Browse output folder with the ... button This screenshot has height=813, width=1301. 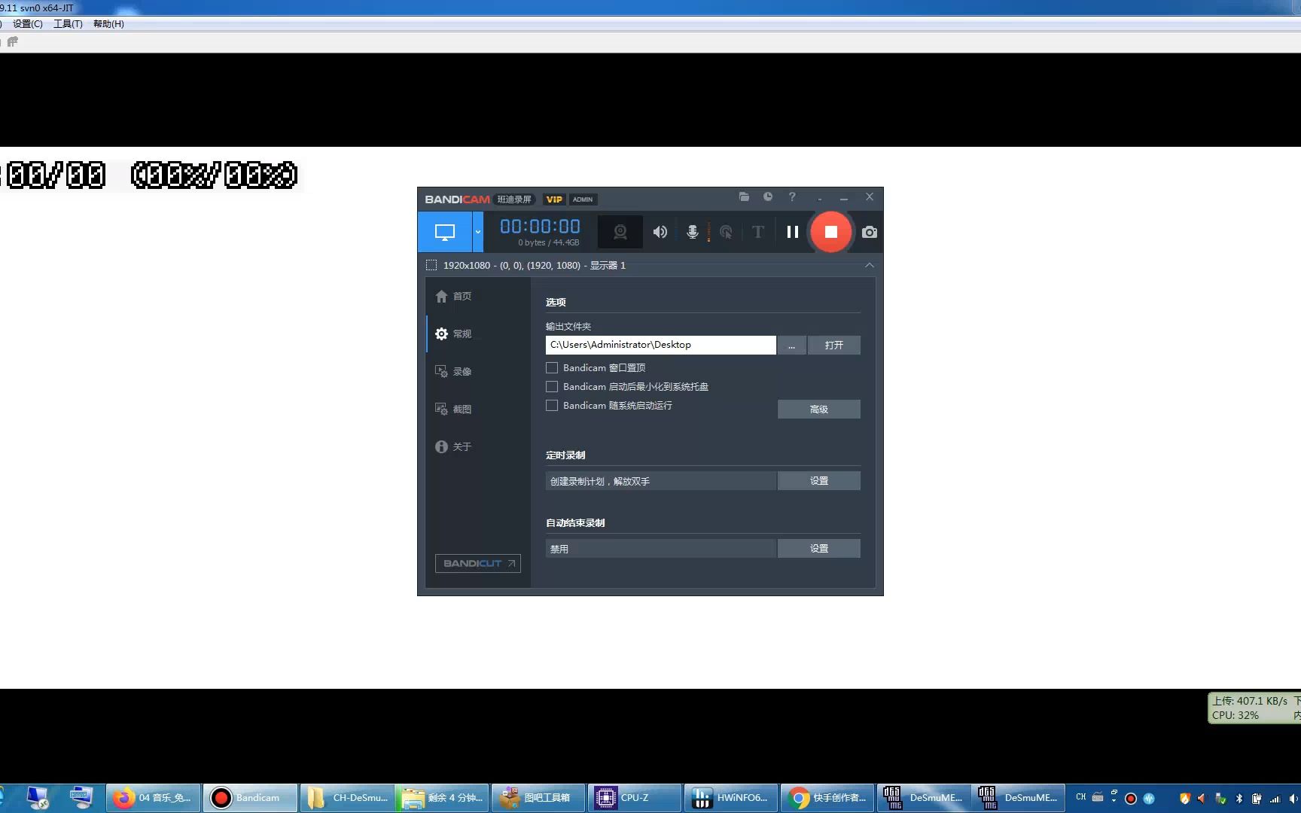(792, 345)
